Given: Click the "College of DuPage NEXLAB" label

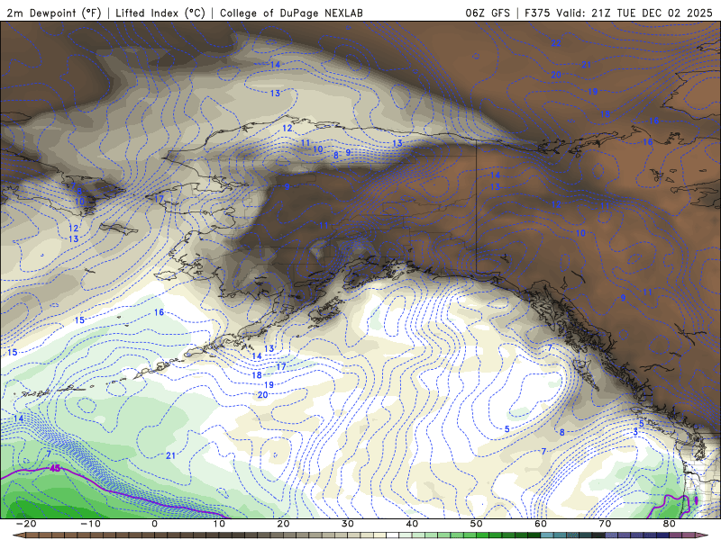Looking at the screenshot, I should 291,13.
